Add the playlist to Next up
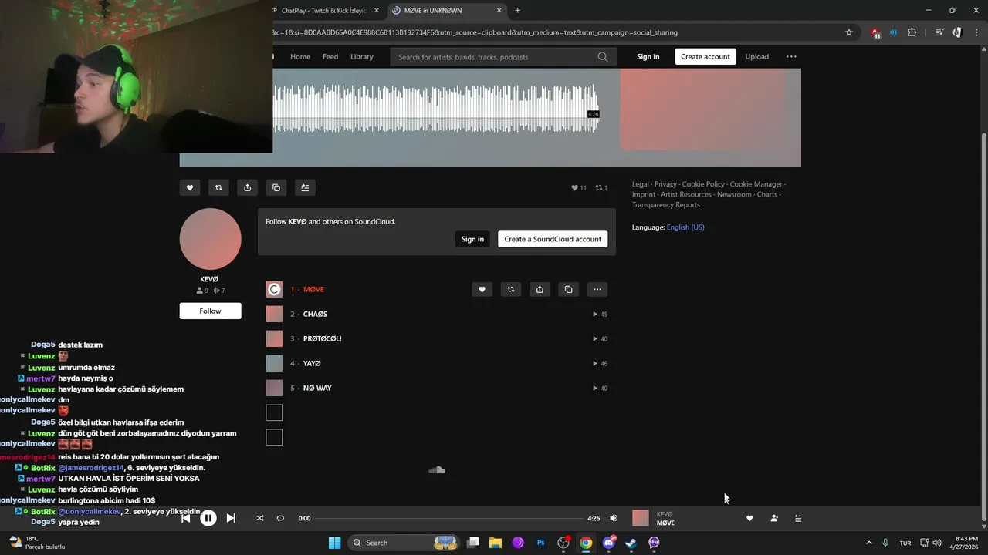This screenshot has width=988, height=555. point(305,187)
